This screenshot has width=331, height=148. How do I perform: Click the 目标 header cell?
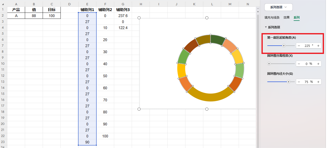tap(52, 10)
